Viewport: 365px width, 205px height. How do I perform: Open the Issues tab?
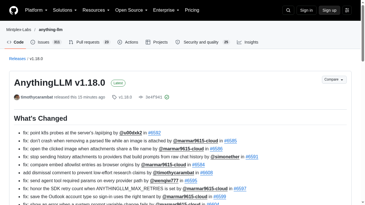tap(46, 42)
